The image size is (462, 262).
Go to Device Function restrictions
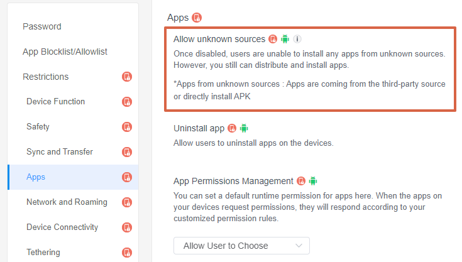[55, 102]
